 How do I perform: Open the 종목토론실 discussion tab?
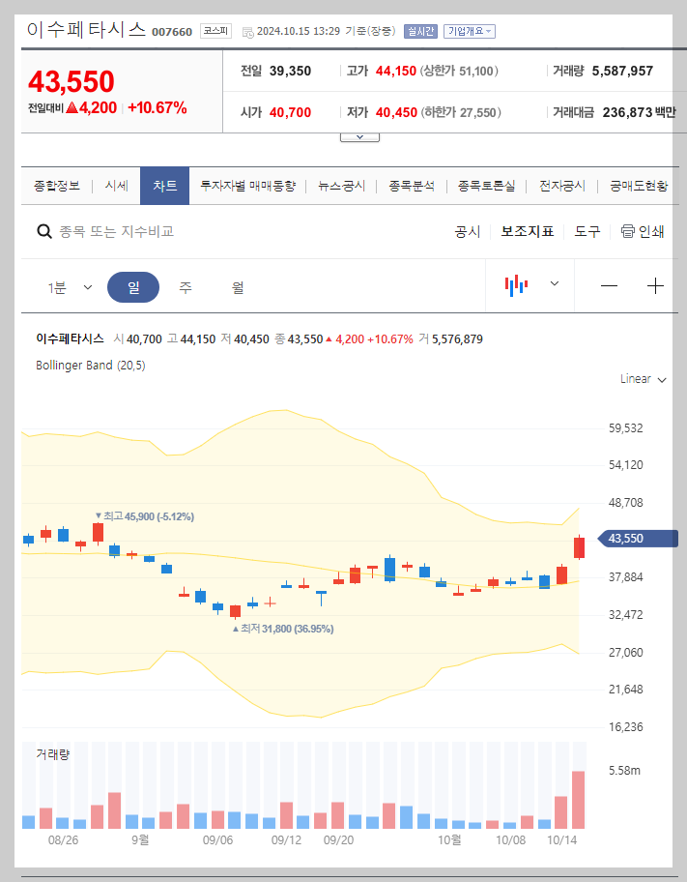488,185
